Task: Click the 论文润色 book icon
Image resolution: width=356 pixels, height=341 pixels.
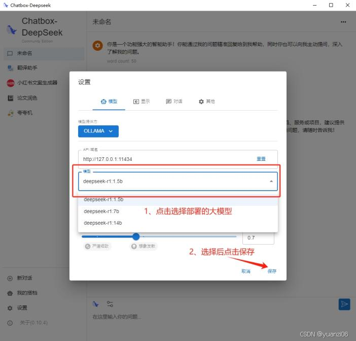Action: click(x=11, y=98)
